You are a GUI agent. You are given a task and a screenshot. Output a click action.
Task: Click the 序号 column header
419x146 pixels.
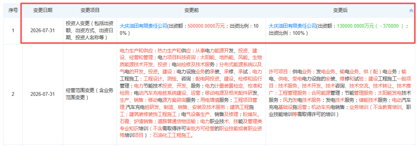13,10
